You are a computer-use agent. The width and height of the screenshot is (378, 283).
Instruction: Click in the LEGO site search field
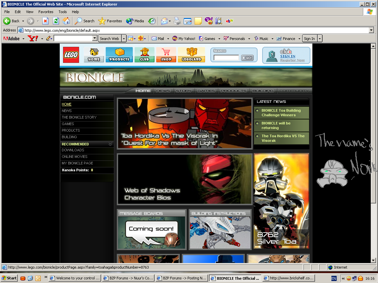coord(226,58)
